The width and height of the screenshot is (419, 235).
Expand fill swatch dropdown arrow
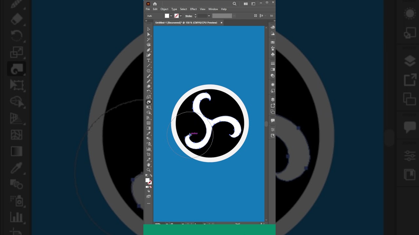[x=171, y=16]
